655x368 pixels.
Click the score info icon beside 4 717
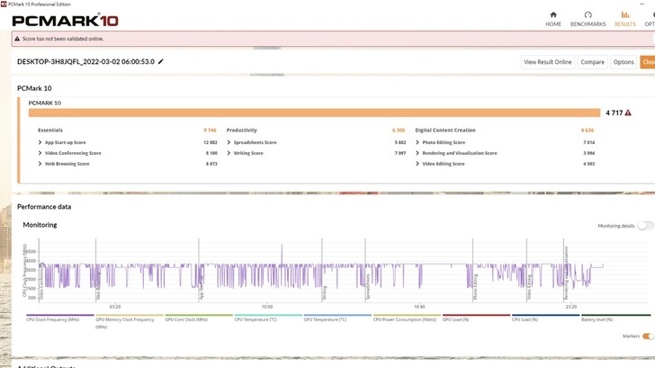[x=628, y=112]
